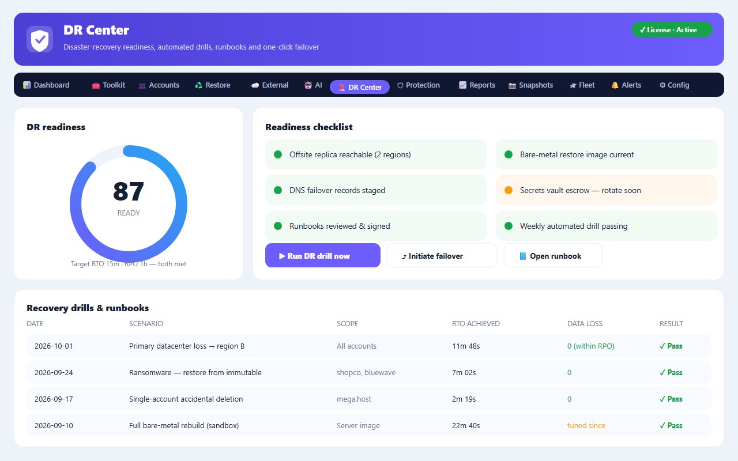Screen dimensions: 738x461
Task: Click Weekly automated drill passing item
Action: pos(607,226)
